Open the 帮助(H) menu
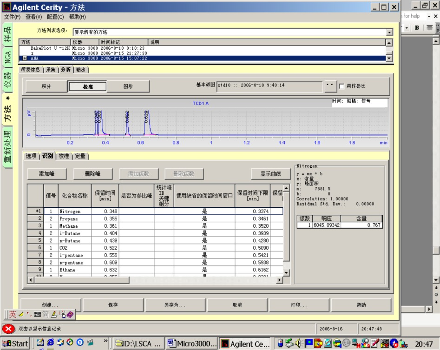440x350 pixels. coord(78,17)
